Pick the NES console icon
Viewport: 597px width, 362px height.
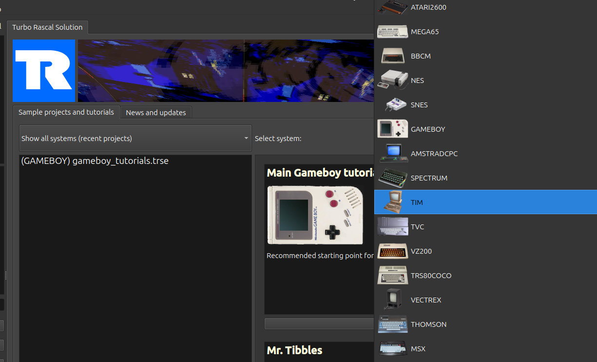(393, 80)
